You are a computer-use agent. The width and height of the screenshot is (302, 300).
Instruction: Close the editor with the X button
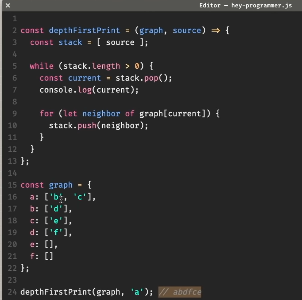(x=8, y=5)
